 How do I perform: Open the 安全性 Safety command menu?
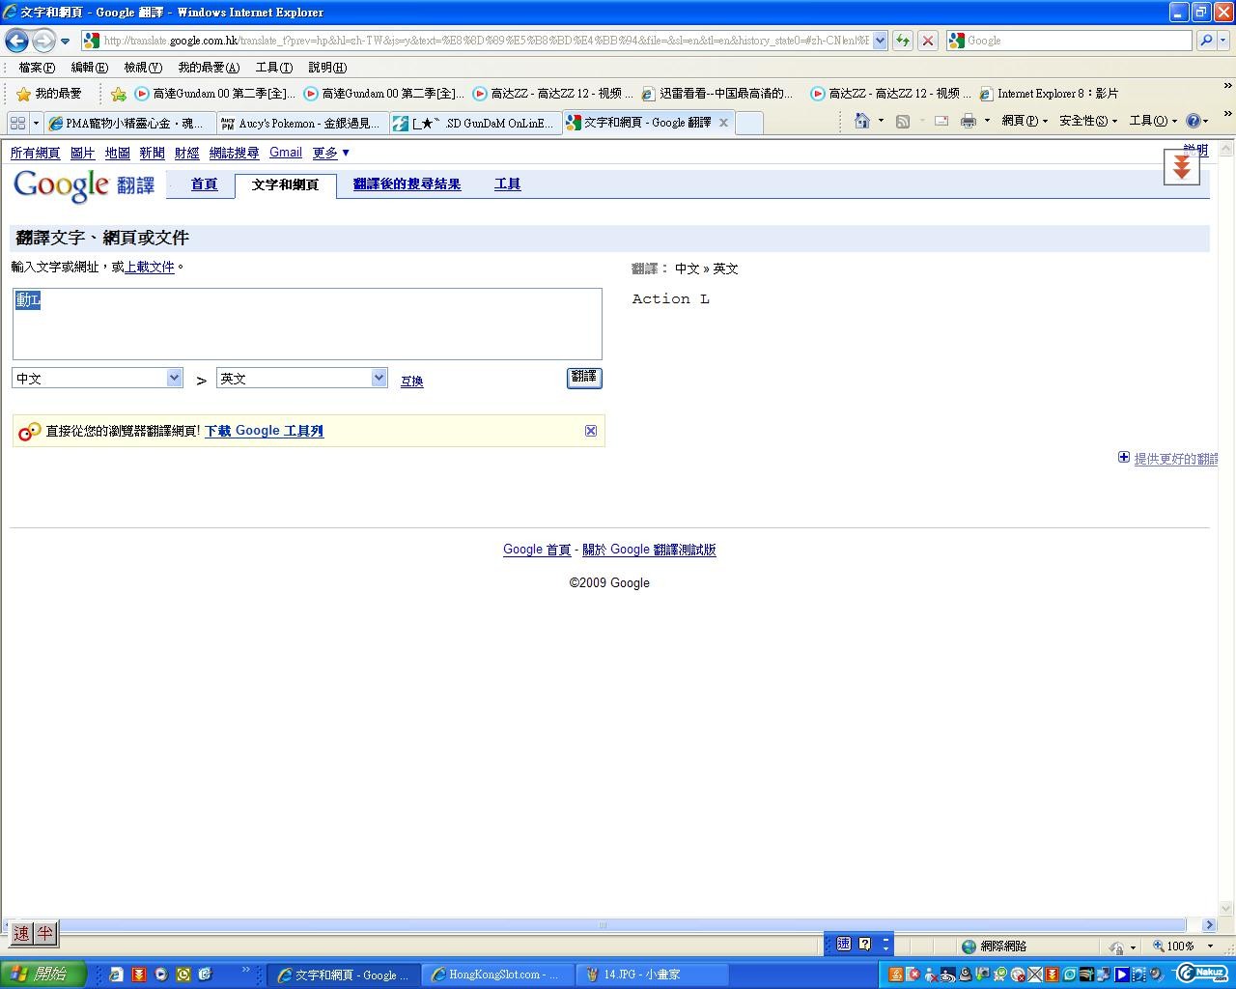tap(1088, 121)
